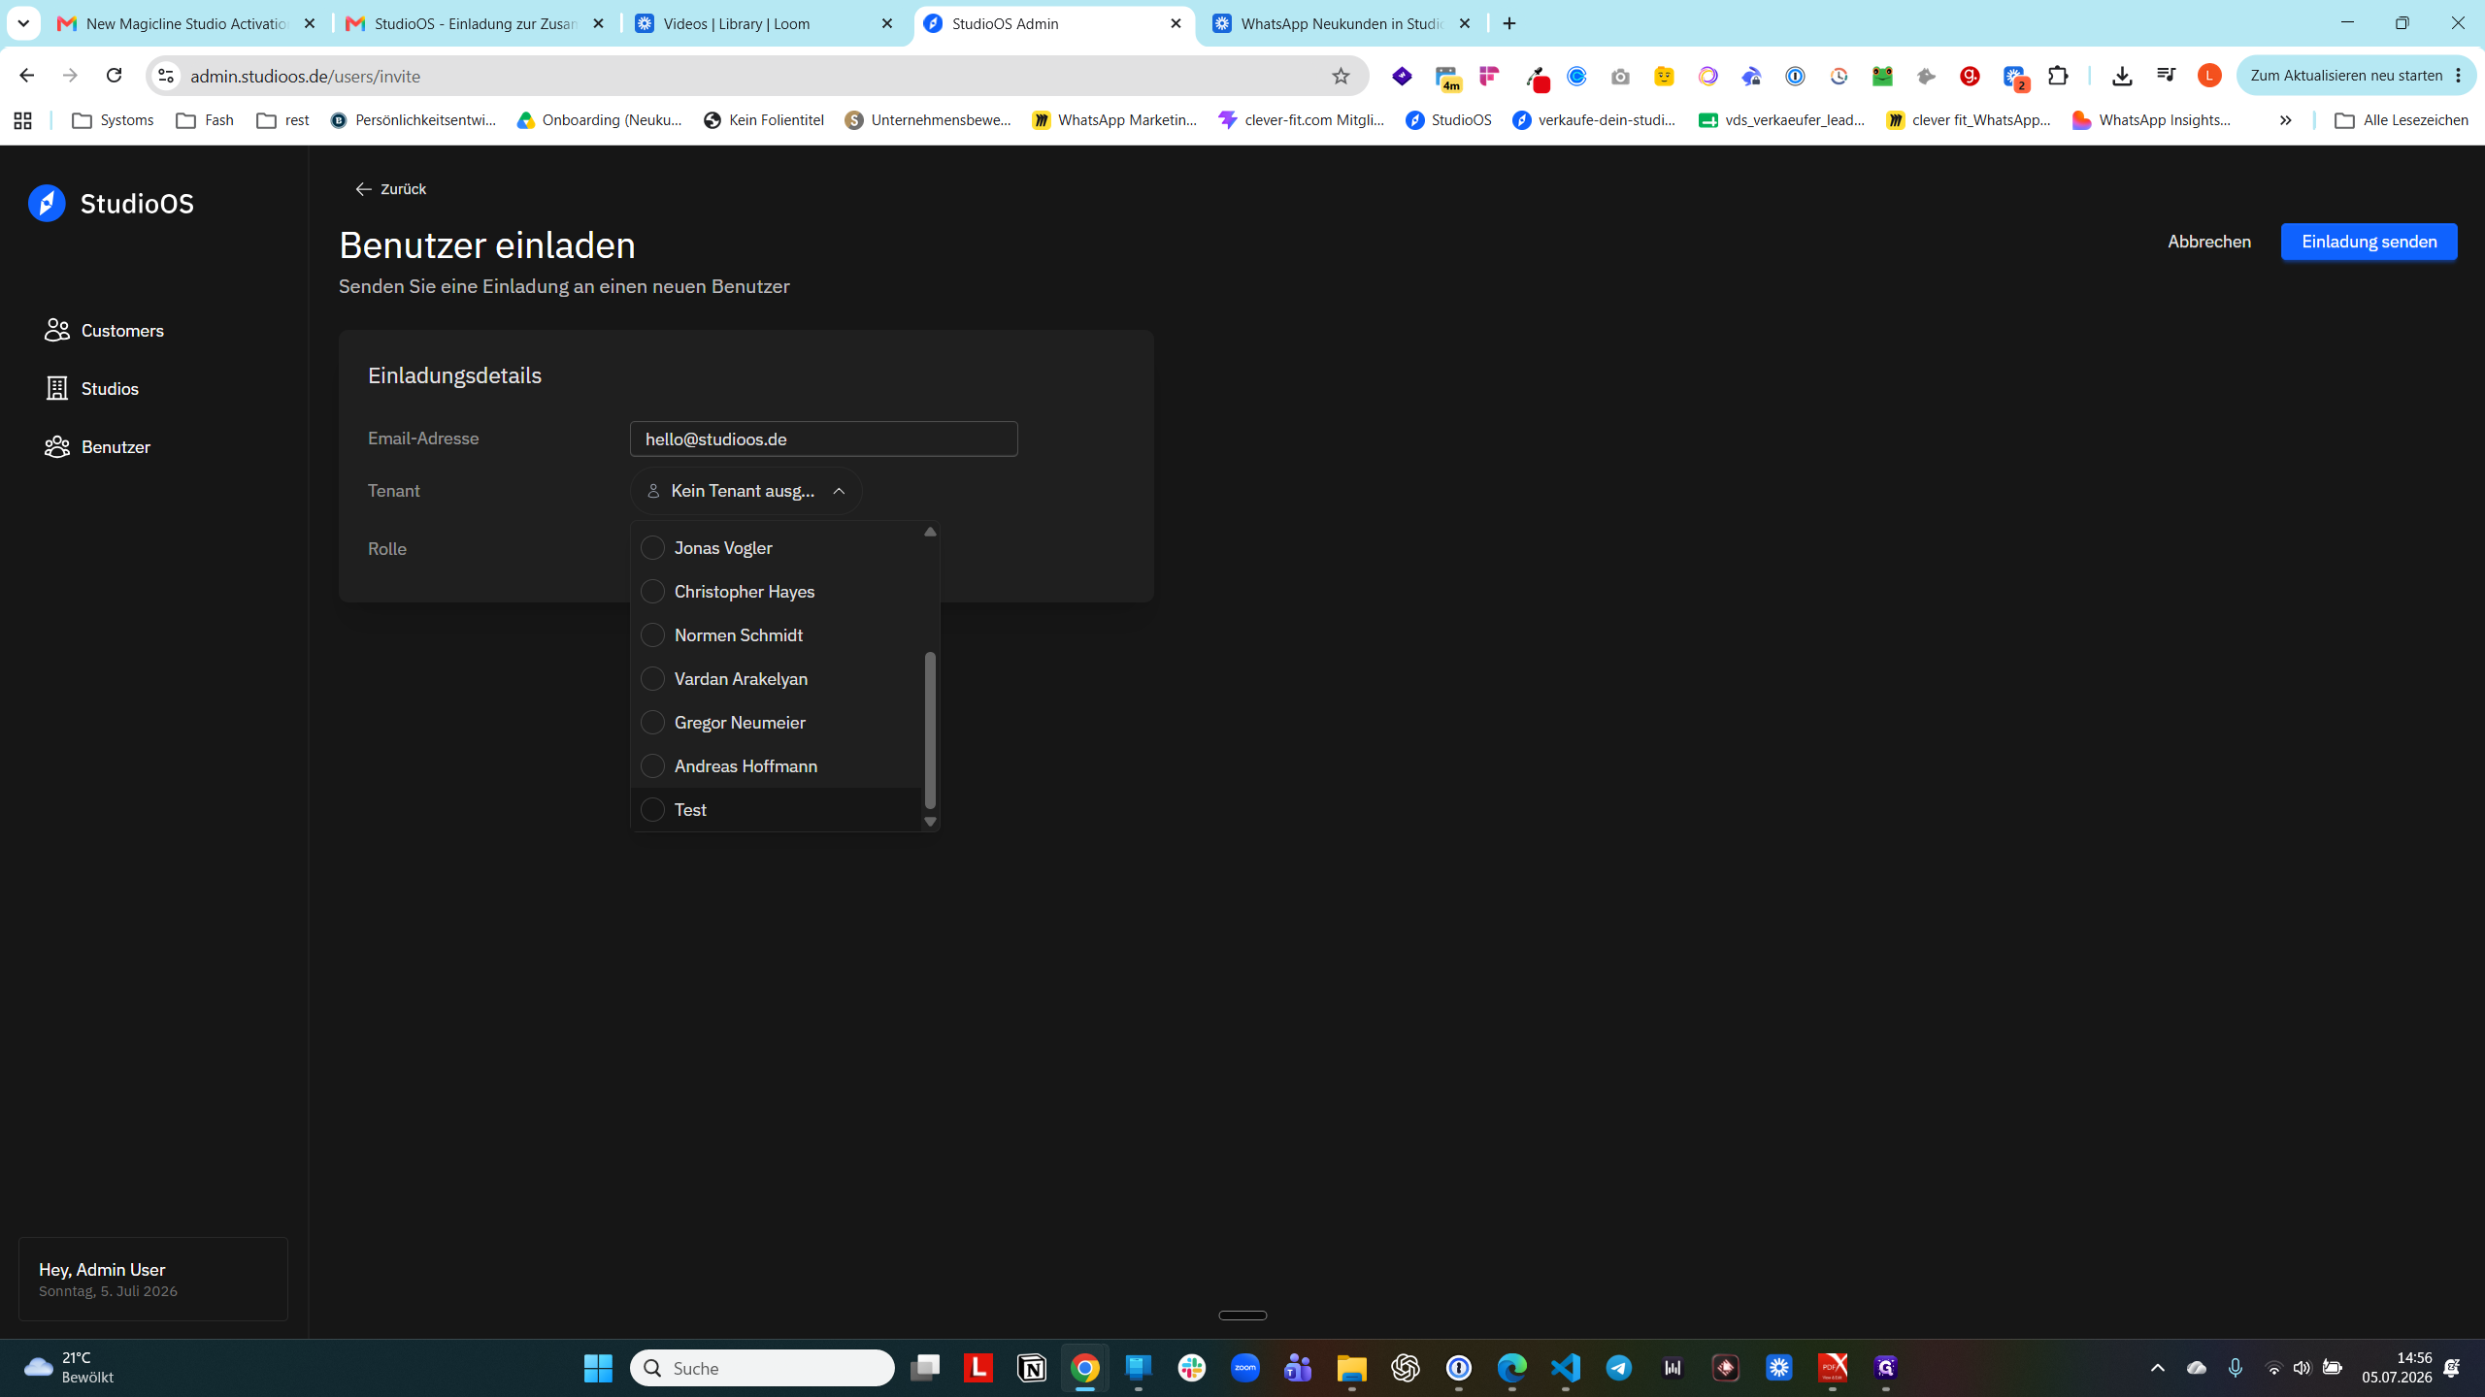Open Visual Studio Code from taskbar
Image resolution: width=2485 pixels, height=1397 pixels.
pos(1566,1368)
